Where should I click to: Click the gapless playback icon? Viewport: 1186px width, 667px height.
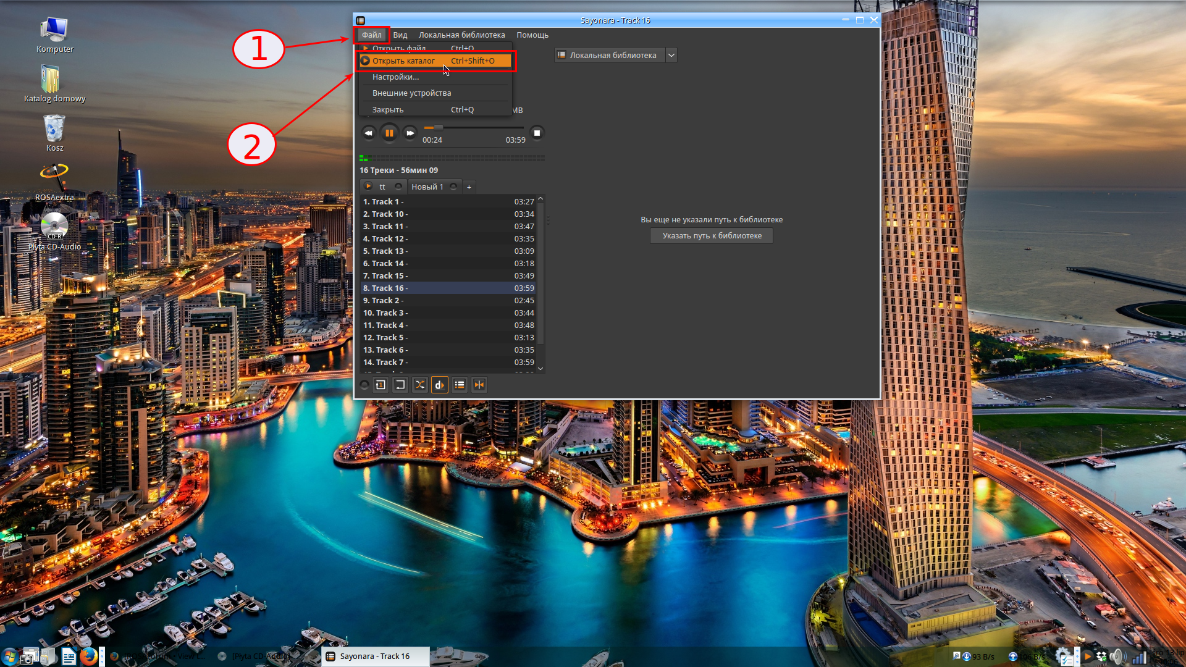(x=479, y=385)
